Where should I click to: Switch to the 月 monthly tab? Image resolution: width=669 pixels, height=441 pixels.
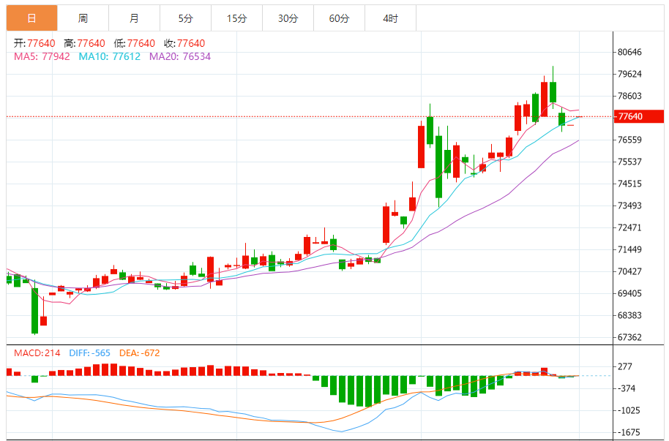coord(135,18)
